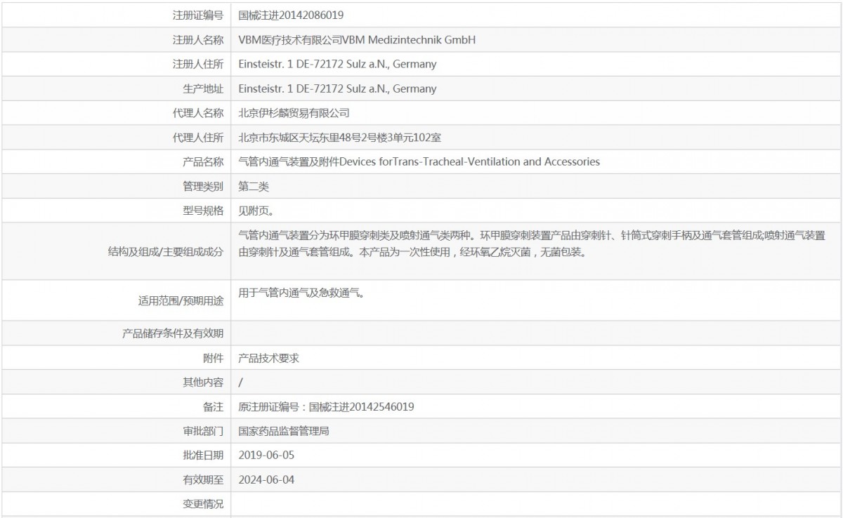Image resolution: width=843 pixels, height=518 pixels.
Task: Click the 管理类别 label
Action: pos(203,186)
